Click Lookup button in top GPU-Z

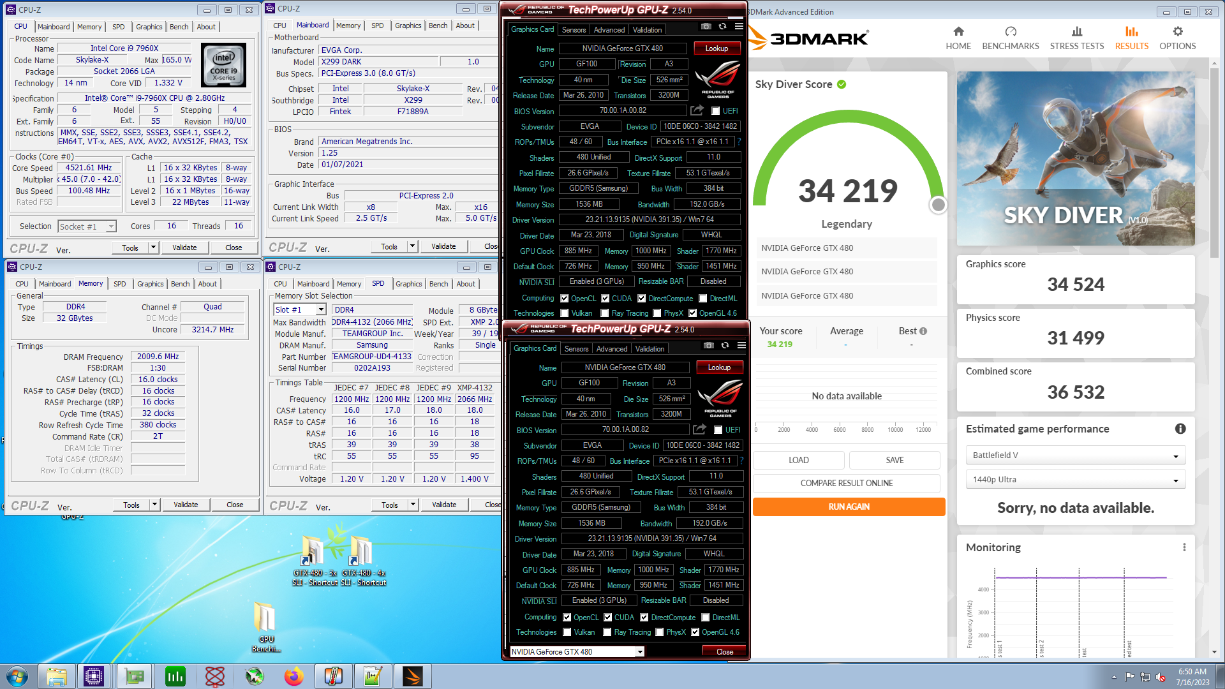pyautogui.click(x=716, y=48)
